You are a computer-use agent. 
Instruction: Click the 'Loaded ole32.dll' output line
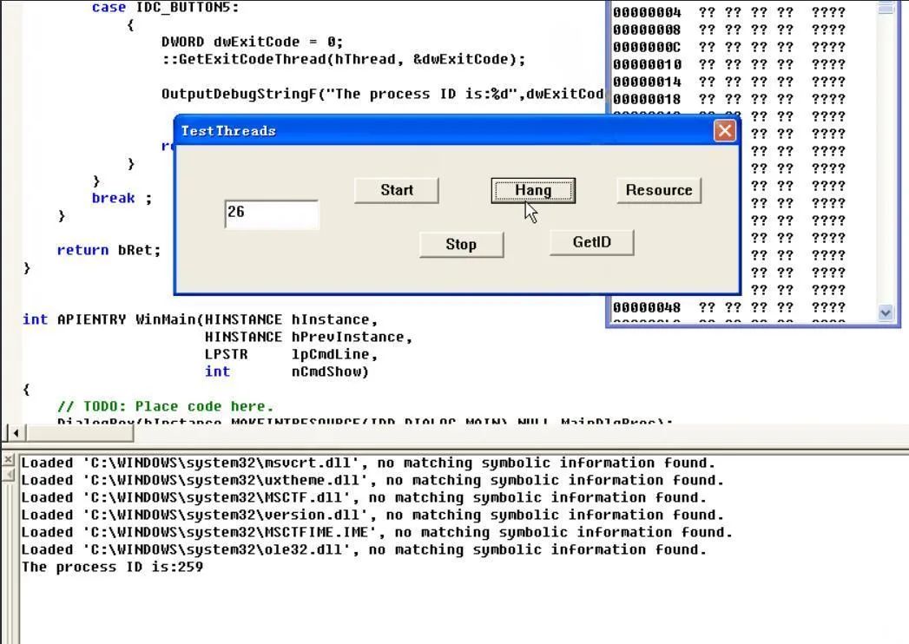[x=364, y=549]
